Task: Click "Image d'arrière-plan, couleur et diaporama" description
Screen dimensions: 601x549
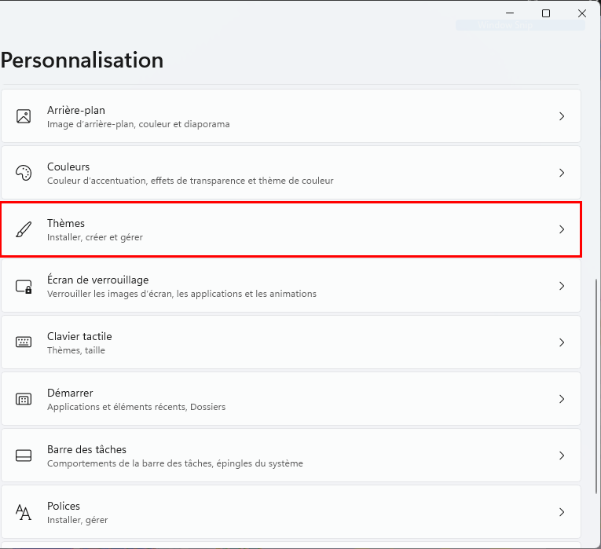Action: click(138, 124)
